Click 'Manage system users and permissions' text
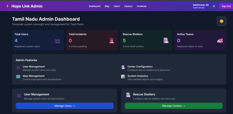Viewport: 233px width, 114px height. (44, 99)
